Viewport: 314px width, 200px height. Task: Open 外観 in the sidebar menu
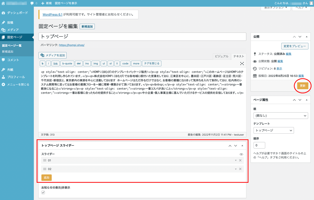point(10,70)
